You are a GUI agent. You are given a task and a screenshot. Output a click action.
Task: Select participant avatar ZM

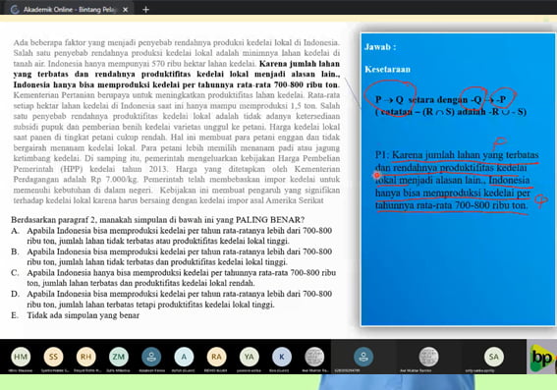tap(119, 357)
